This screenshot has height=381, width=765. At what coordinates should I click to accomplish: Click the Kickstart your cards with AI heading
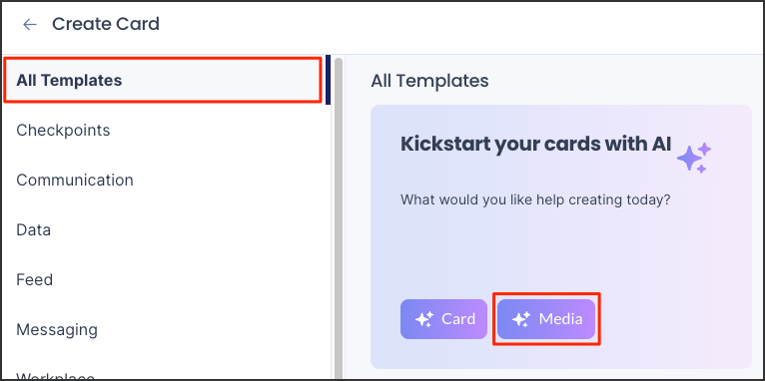(535, 145)
